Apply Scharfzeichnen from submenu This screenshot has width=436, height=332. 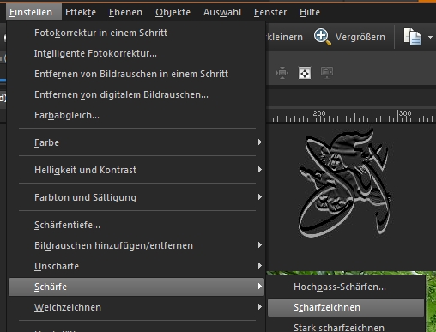pos(346,307)
